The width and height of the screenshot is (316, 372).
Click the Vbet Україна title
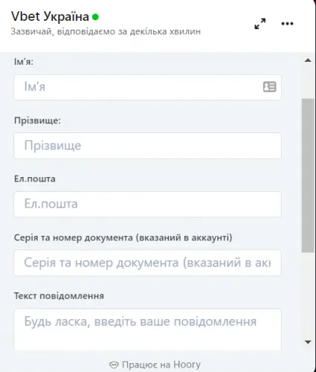(x=50, y=16)
